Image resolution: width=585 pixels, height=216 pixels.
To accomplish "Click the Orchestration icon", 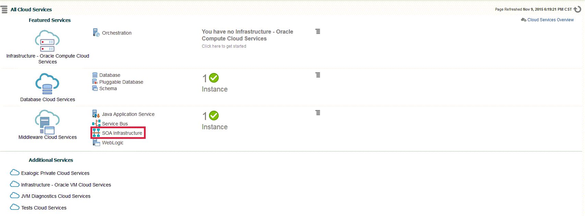I will point(96,33).
